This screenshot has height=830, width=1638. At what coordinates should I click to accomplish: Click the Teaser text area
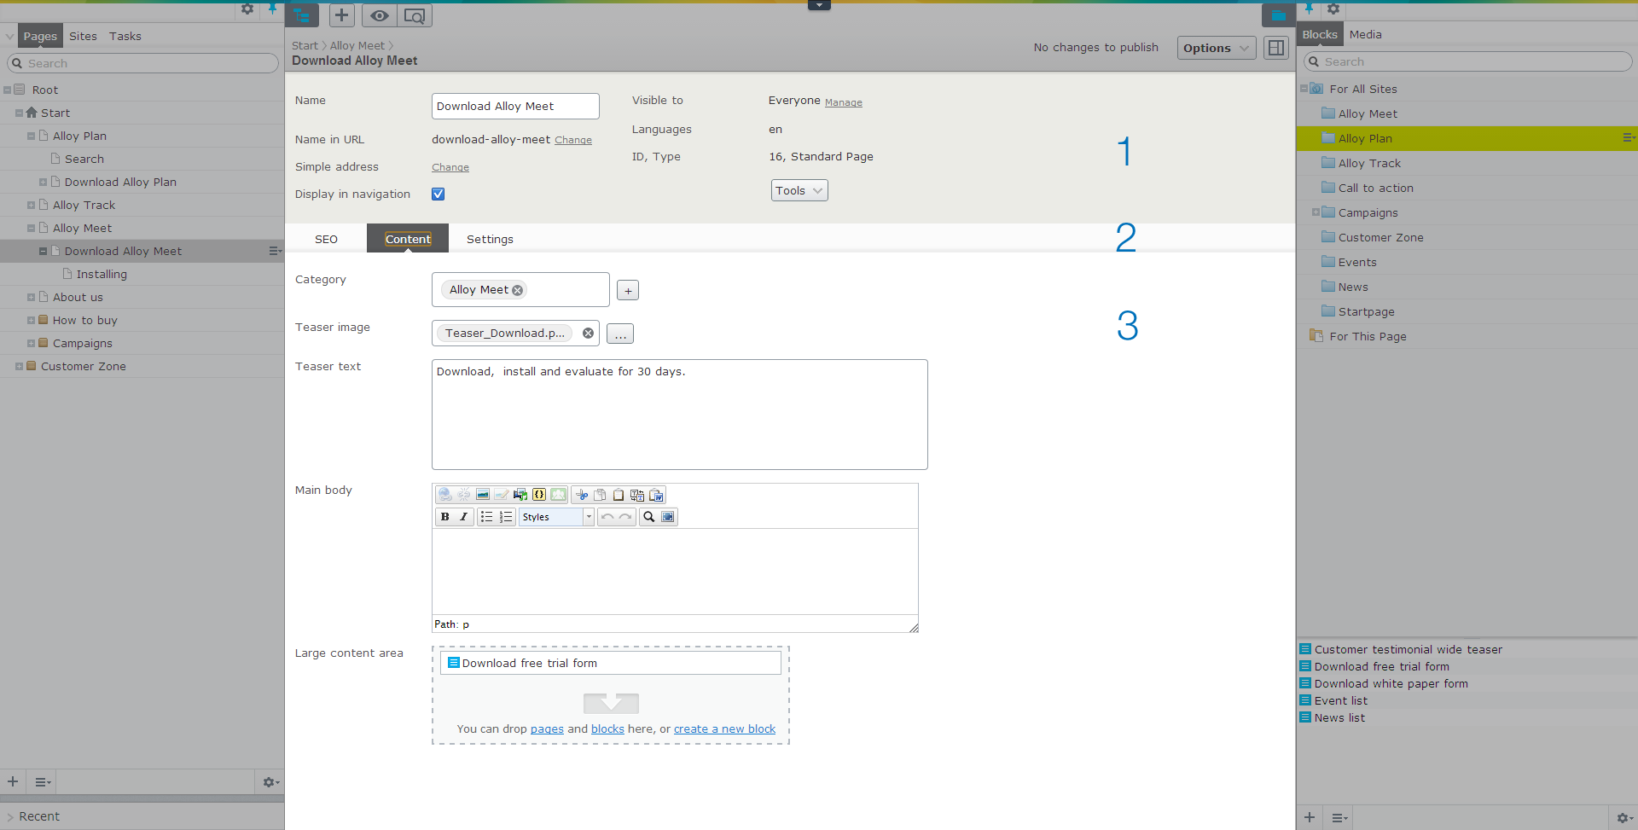(679, 415)
